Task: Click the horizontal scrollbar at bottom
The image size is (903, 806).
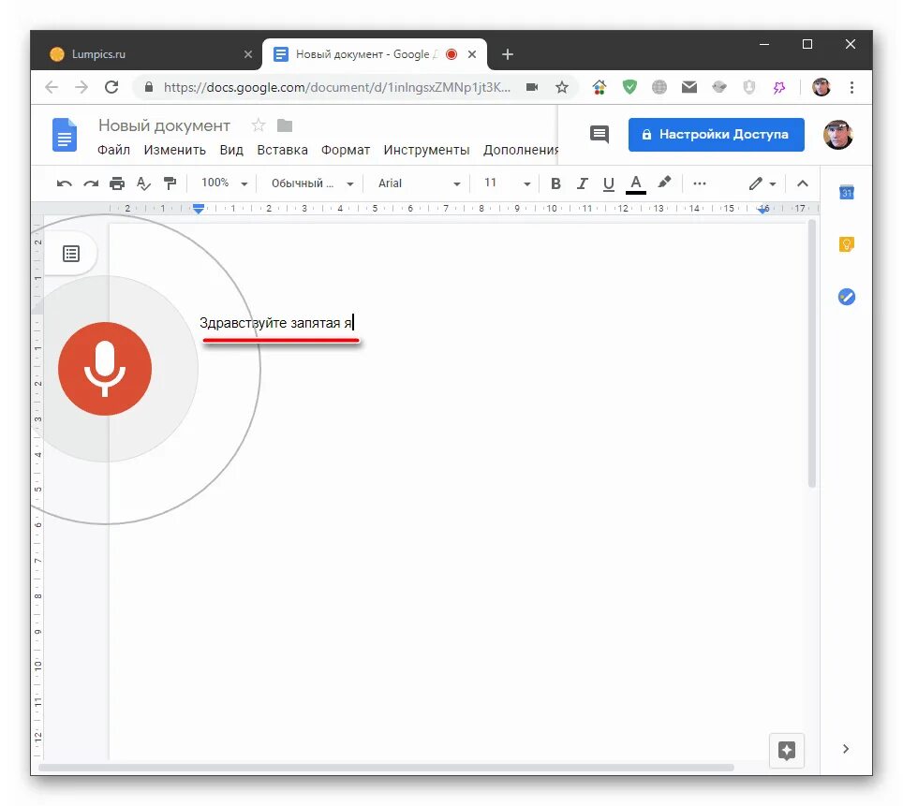Action: tap(386, 768)
